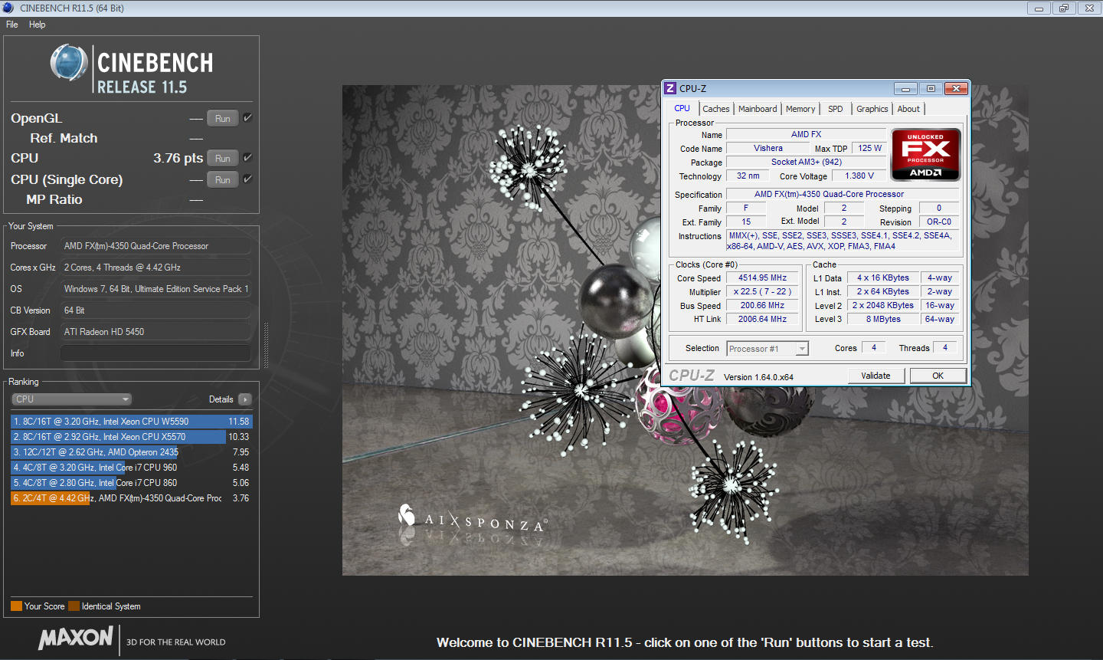
Task: Switch to the Memory tab in CPU-Z
Action: tap(800, 109)
